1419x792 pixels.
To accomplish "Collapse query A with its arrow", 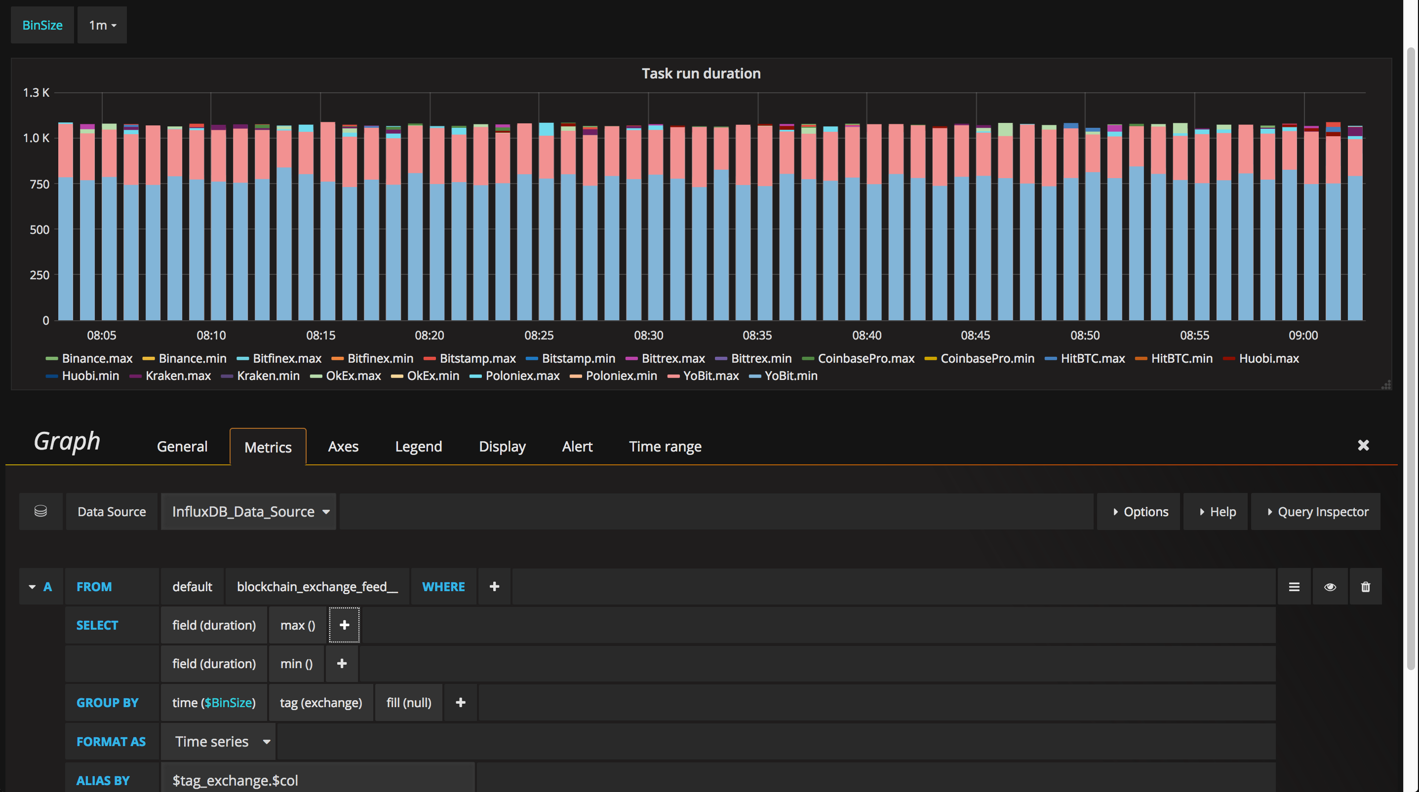I will click(x=32, y=587).
